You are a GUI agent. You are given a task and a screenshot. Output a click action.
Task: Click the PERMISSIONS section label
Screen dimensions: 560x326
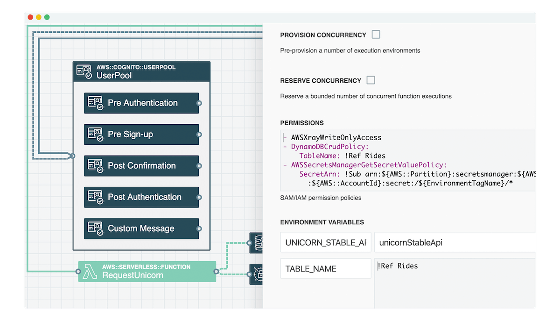[x=302, y=123]
